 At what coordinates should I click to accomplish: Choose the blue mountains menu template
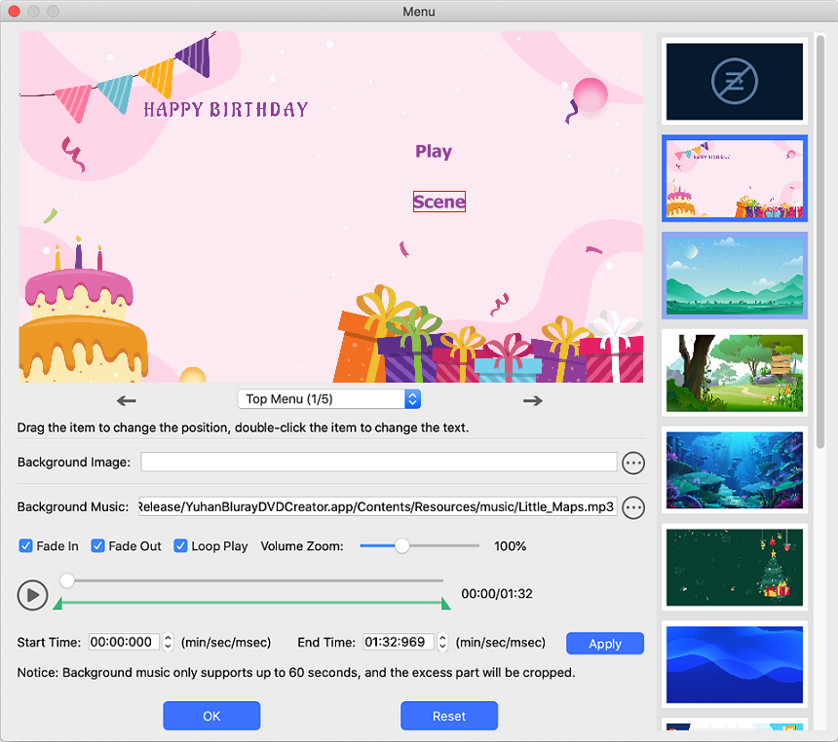[x=734, y=276]
